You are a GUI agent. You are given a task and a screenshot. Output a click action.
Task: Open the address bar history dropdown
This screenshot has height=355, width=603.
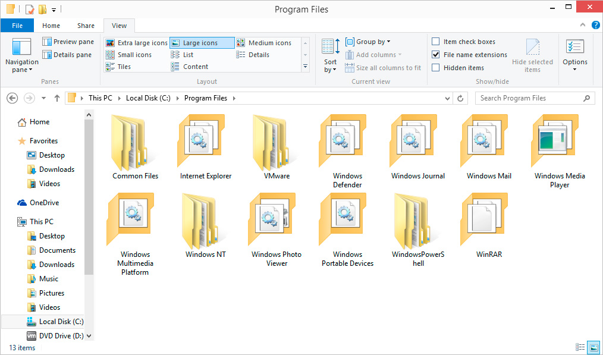(x=447, y=98)
